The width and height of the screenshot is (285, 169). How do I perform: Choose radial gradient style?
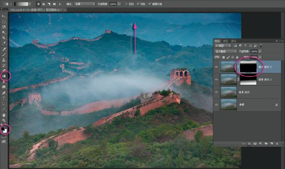[44, 4]
